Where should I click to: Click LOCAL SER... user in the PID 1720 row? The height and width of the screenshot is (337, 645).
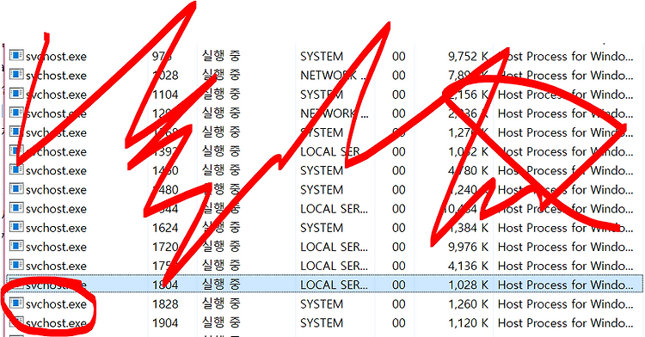[x=334, y=247]
